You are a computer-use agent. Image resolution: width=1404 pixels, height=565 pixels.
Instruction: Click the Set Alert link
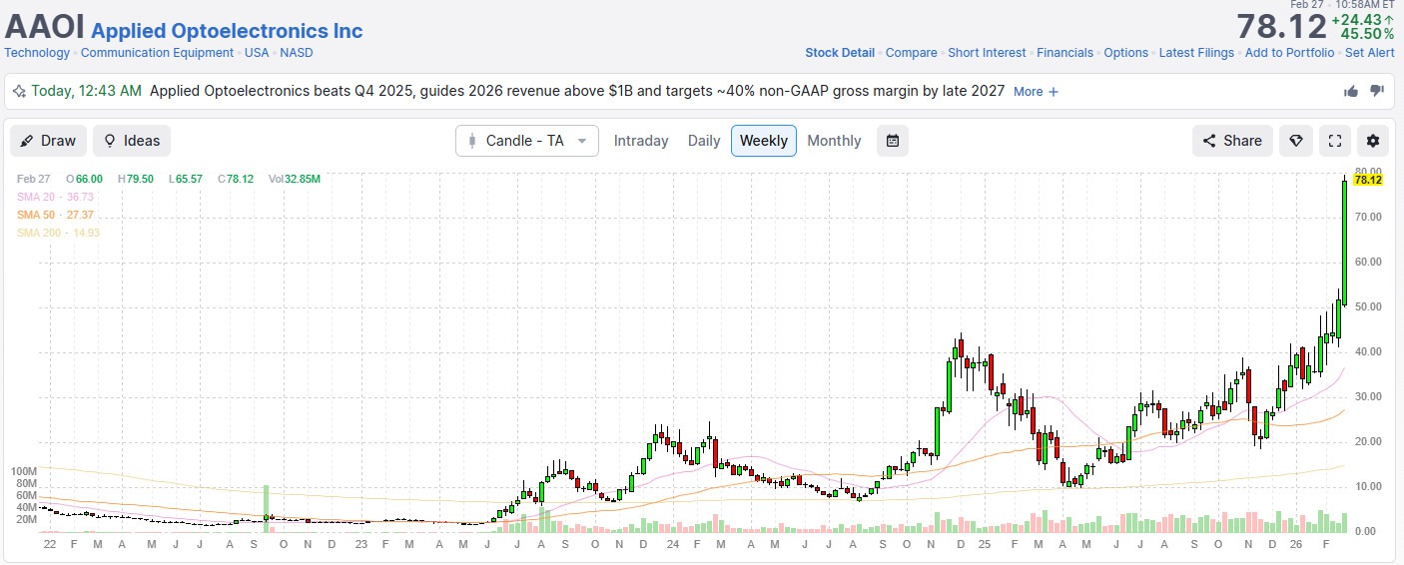[x=1370, y=53]
